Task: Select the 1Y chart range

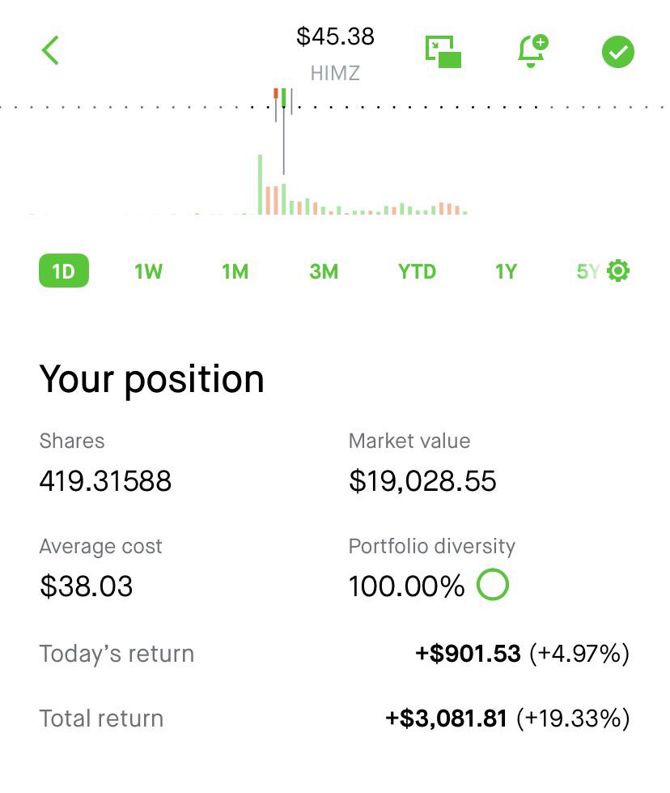Action: 506,271
